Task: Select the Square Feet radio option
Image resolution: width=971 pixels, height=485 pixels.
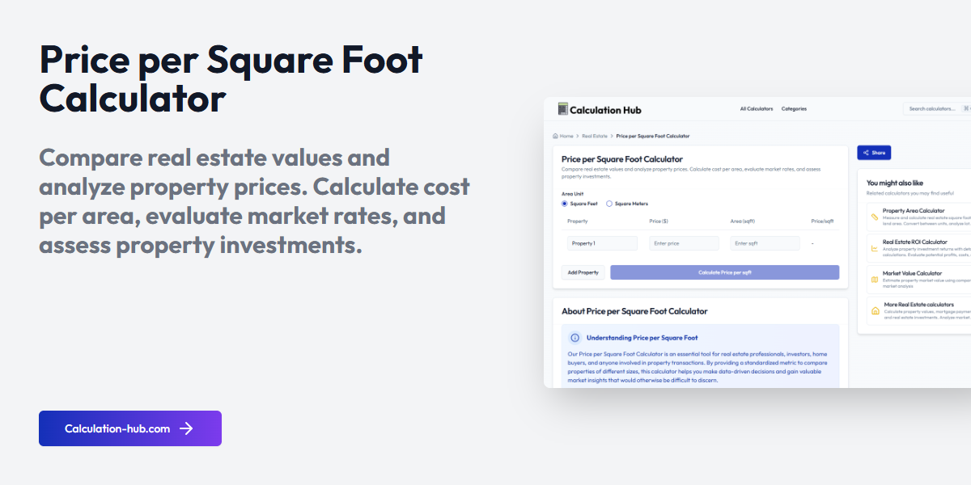Action: point(565,204)
